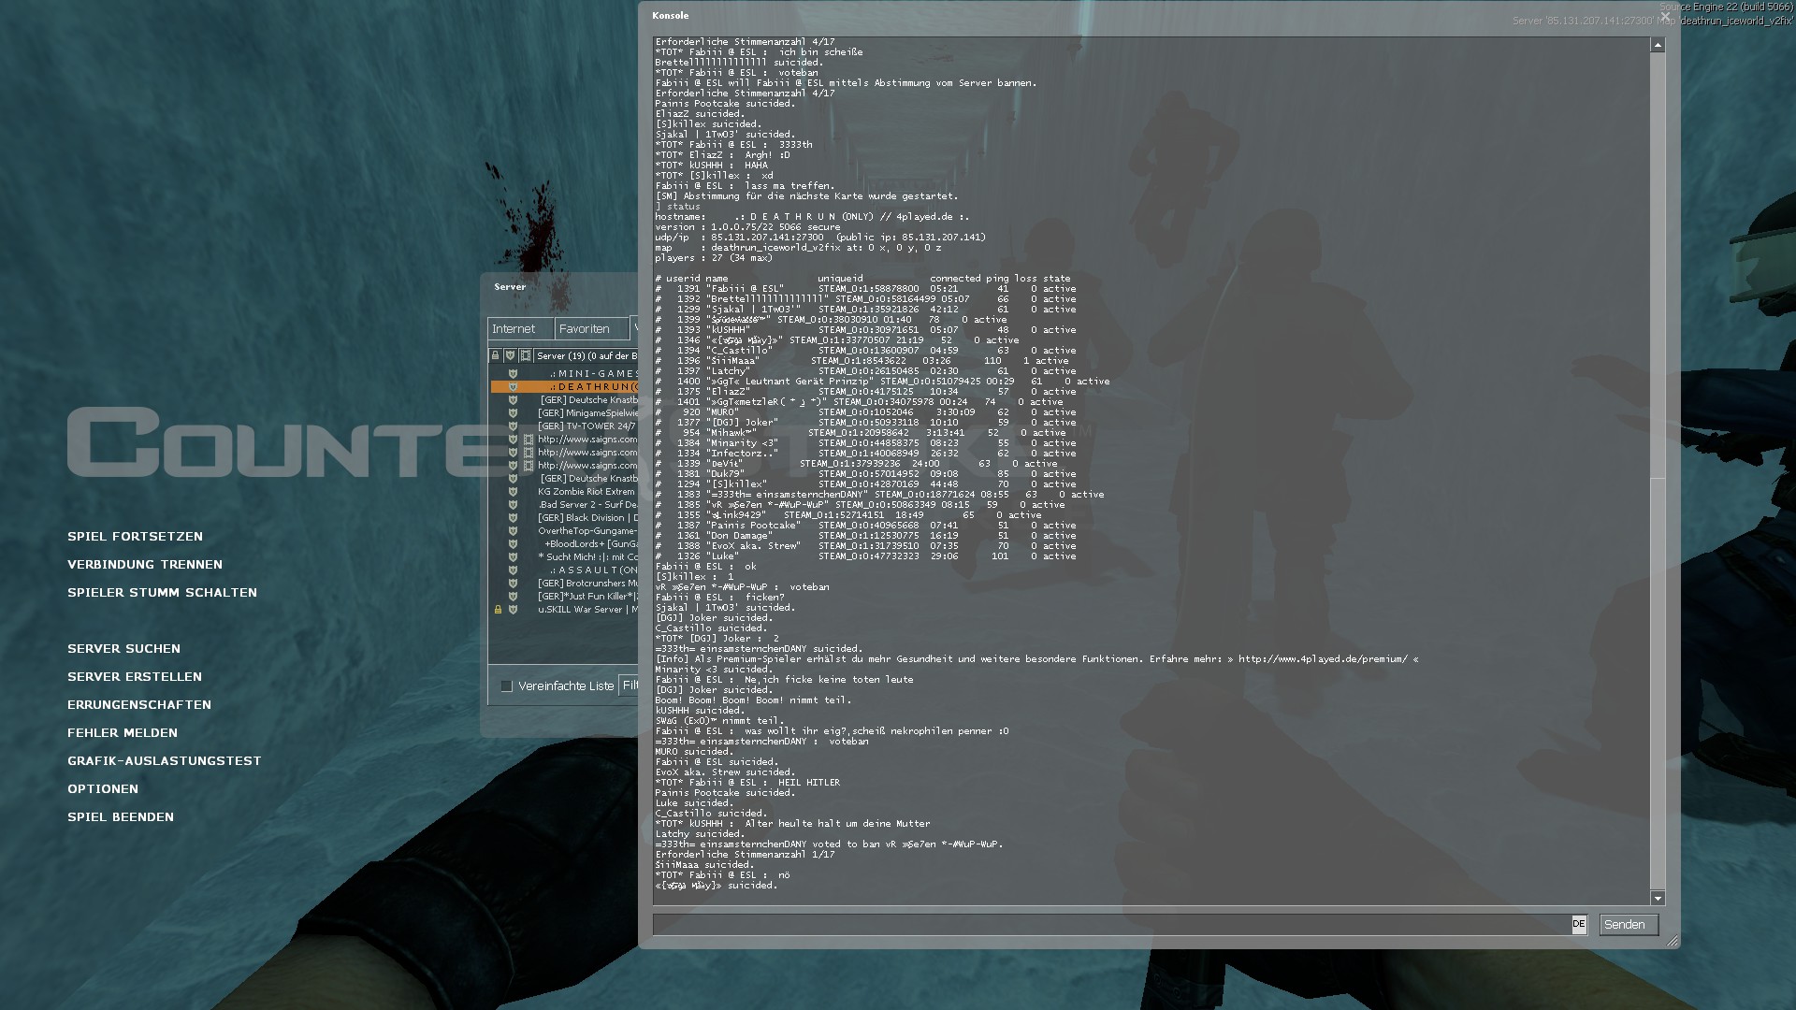Click replay film column header icon
The image size is (1796, 1010).
tap(526, 355)
